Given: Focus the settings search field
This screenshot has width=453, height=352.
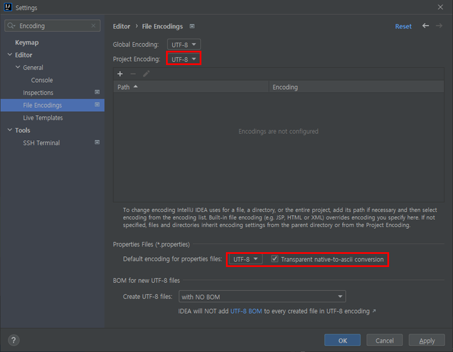Looking at the screenshot, I should click(x=52, y=26).
